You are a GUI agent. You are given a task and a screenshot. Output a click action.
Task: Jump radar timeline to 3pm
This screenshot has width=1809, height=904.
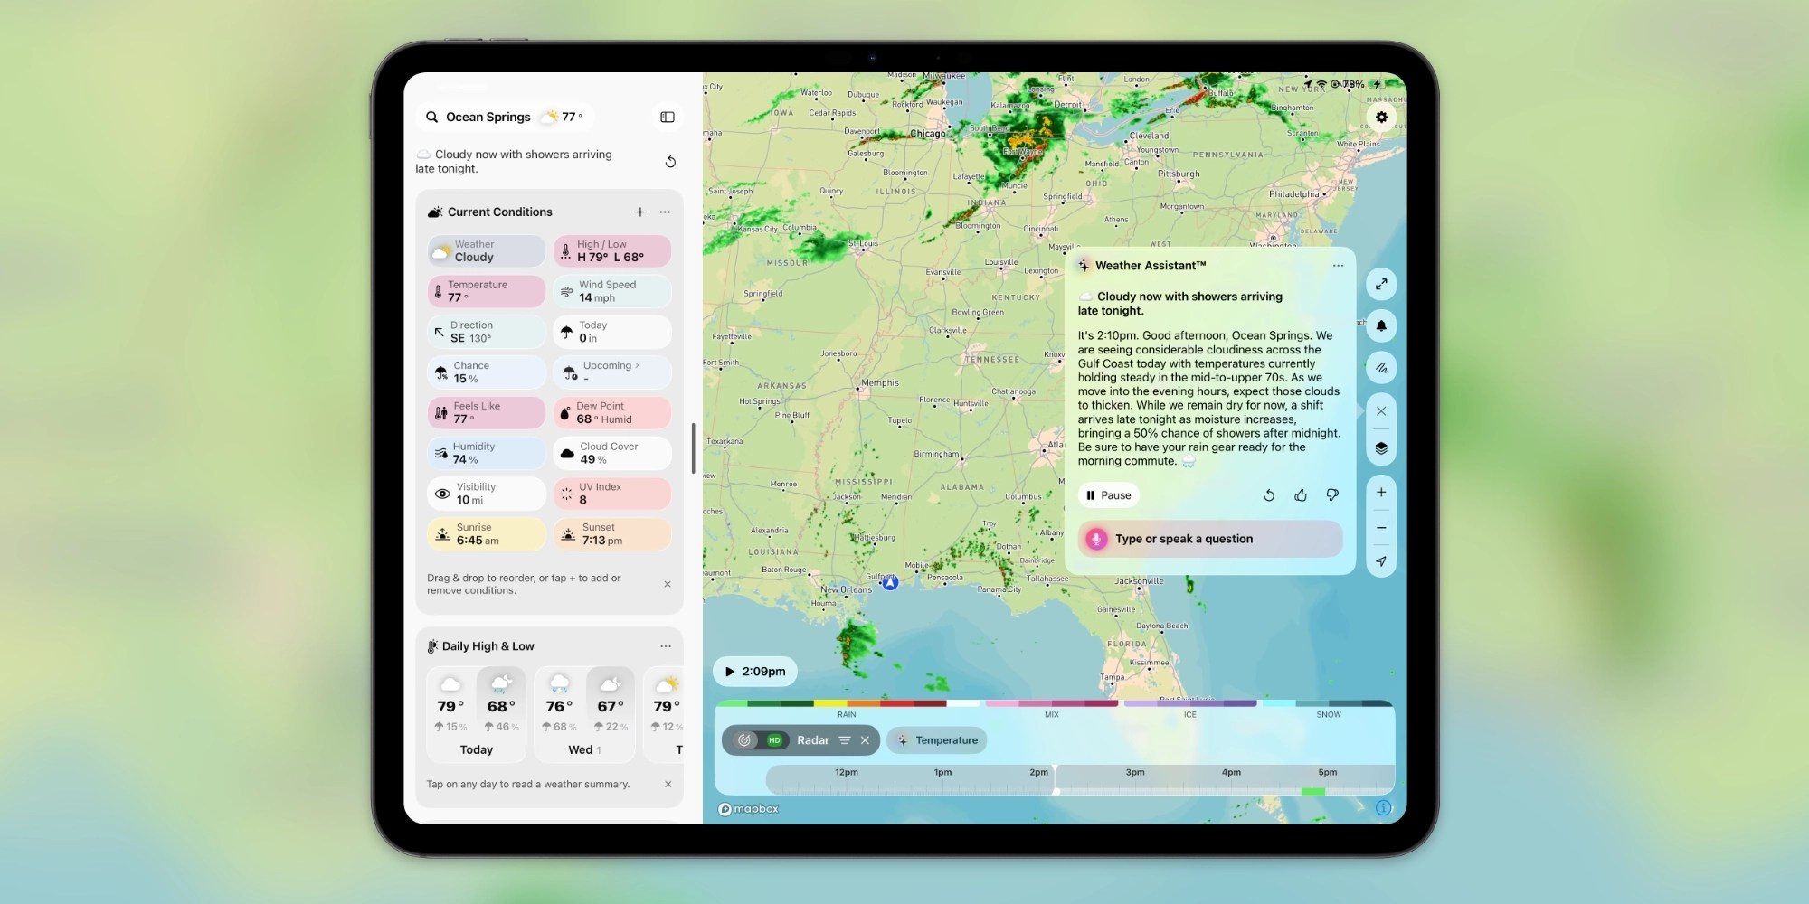pyautogui.click(x=1135, y=772)
